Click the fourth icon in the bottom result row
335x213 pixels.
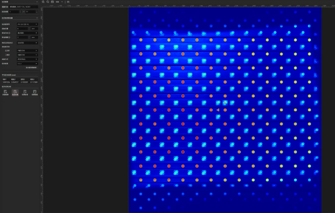pyautogui.click(x=34, y=92)
